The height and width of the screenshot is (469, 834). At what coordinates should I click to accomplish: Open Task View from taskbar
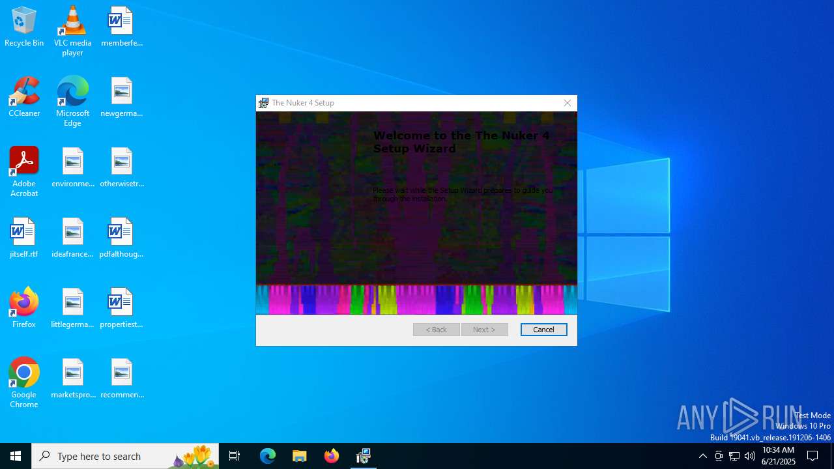235,456
